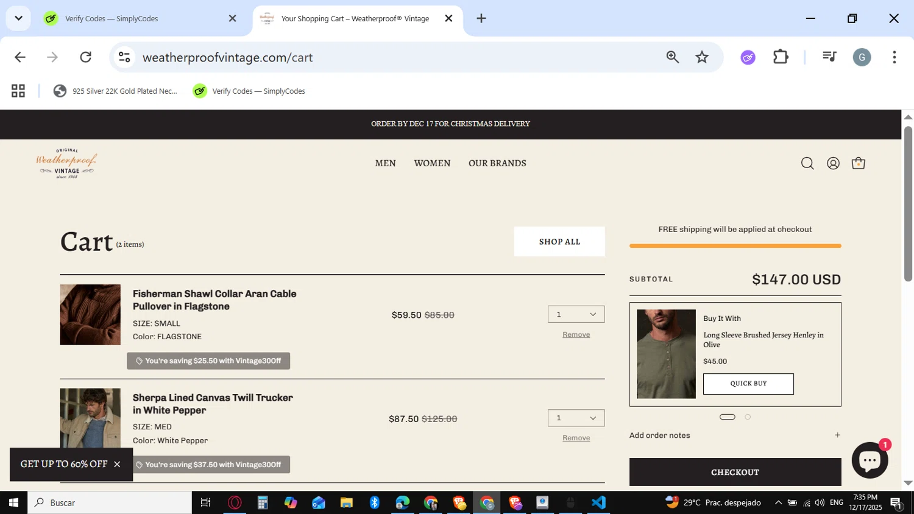
Task: Click the Windows Start button
Action: tap(13, 502)
